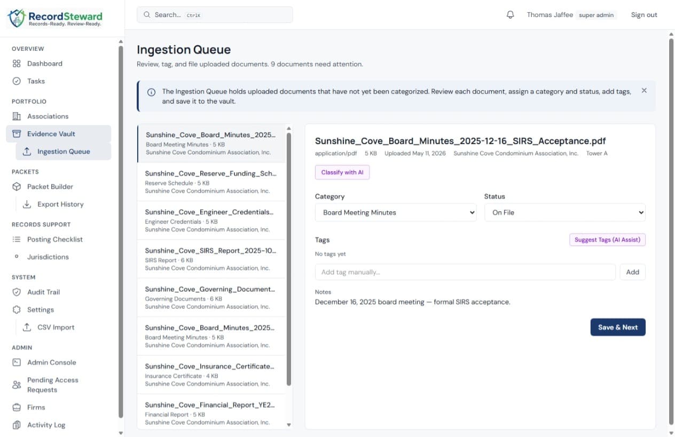The image size is (675, 437).
Task: Click the RecordSteward shield logo
Action: pyautogui.click(x=16, y=18)
